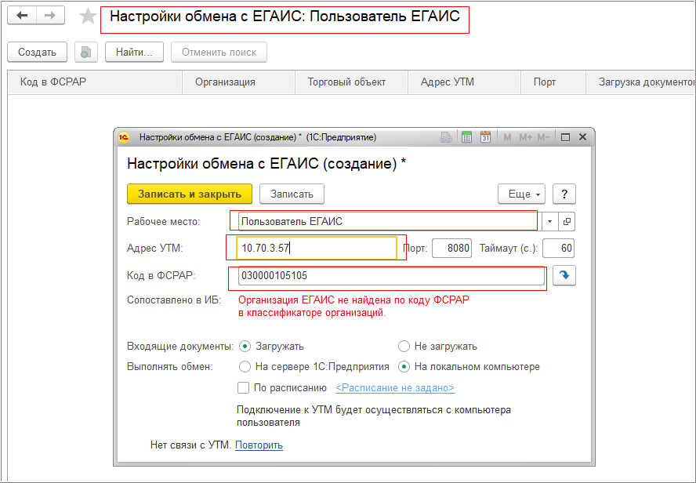Click the Входящие документы label
Image resolution: width=696 pixels, height=483 pixels.
tap(180, 347)
